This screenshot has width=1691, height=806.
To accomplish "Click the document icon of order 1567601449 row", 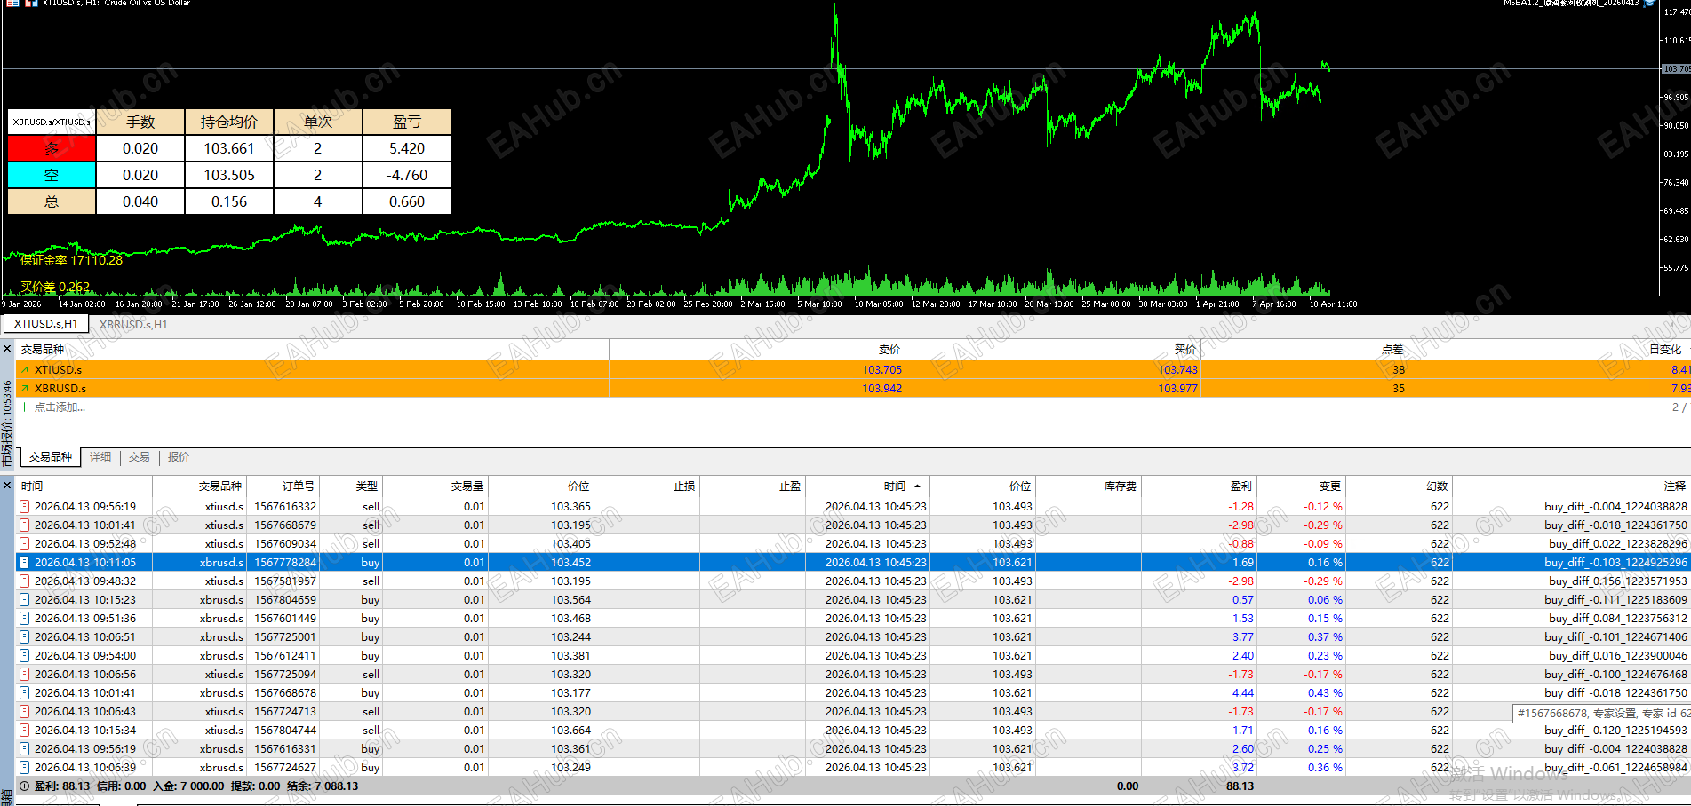I will [x=25, y=618].
